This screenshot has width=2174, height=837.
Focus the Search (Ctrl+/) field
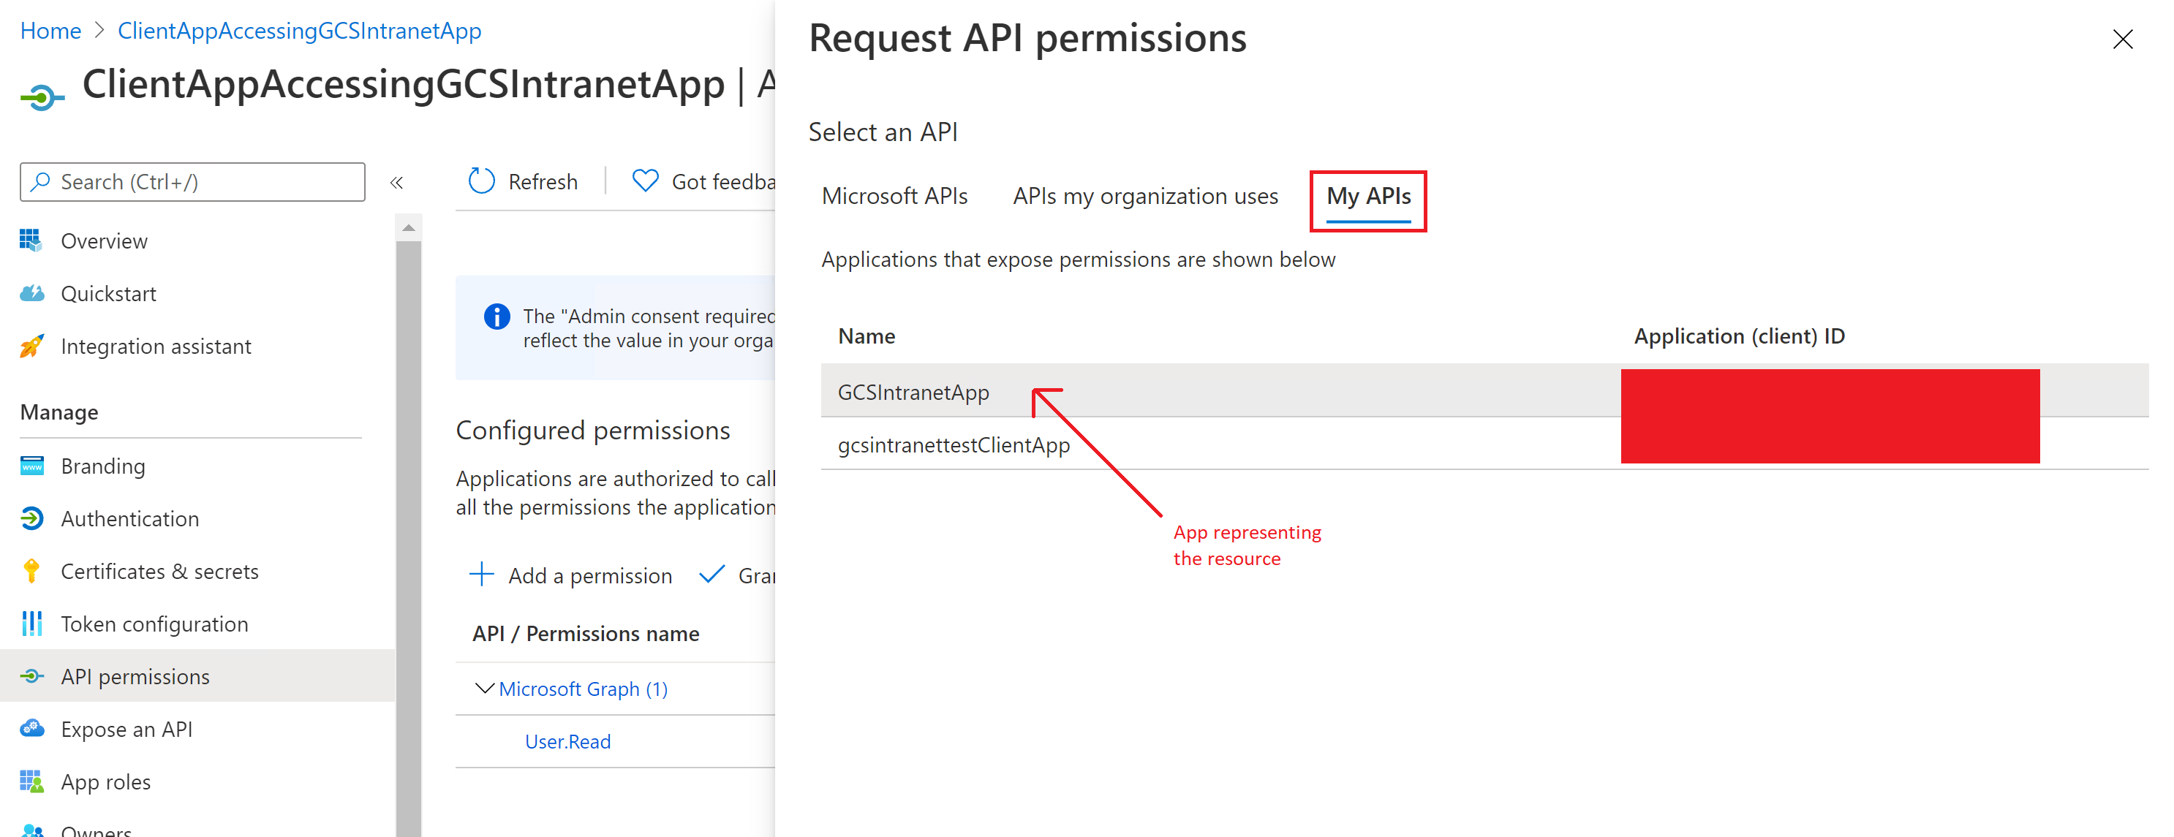(x=192, y=182)
